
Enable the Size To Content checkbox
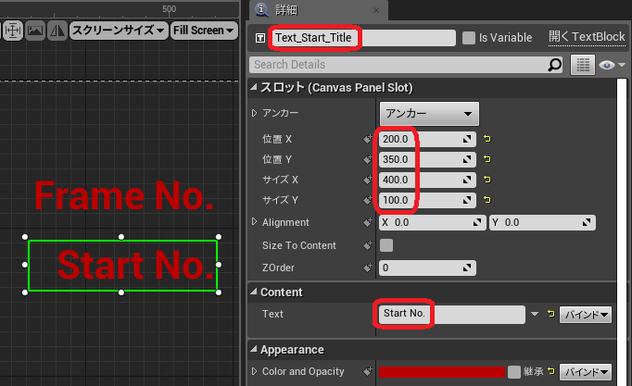(386, 245)
